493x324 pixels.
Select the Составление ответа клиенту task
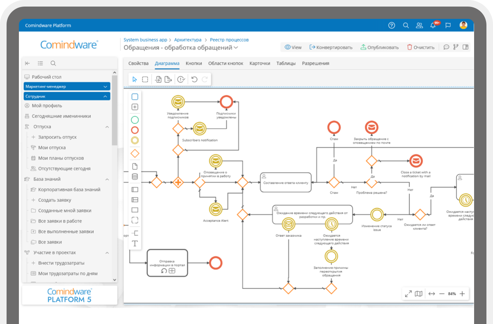pos(286,182)
